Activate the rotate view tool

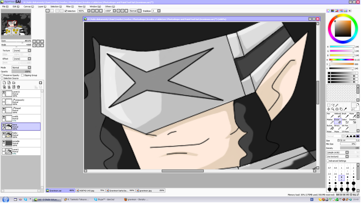pos(337,109)
